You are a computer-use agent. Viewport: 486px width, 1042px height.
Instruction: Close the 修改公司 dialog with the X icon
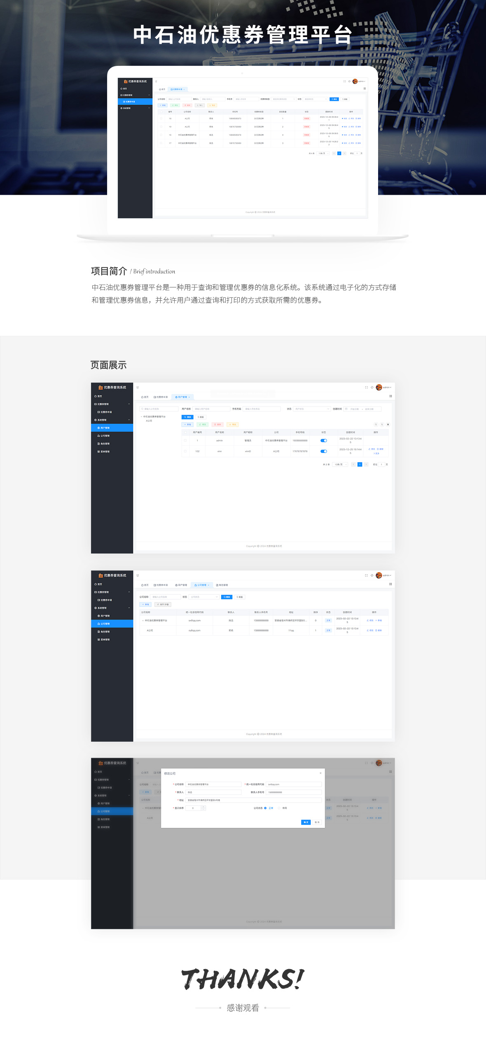(320, 773)
